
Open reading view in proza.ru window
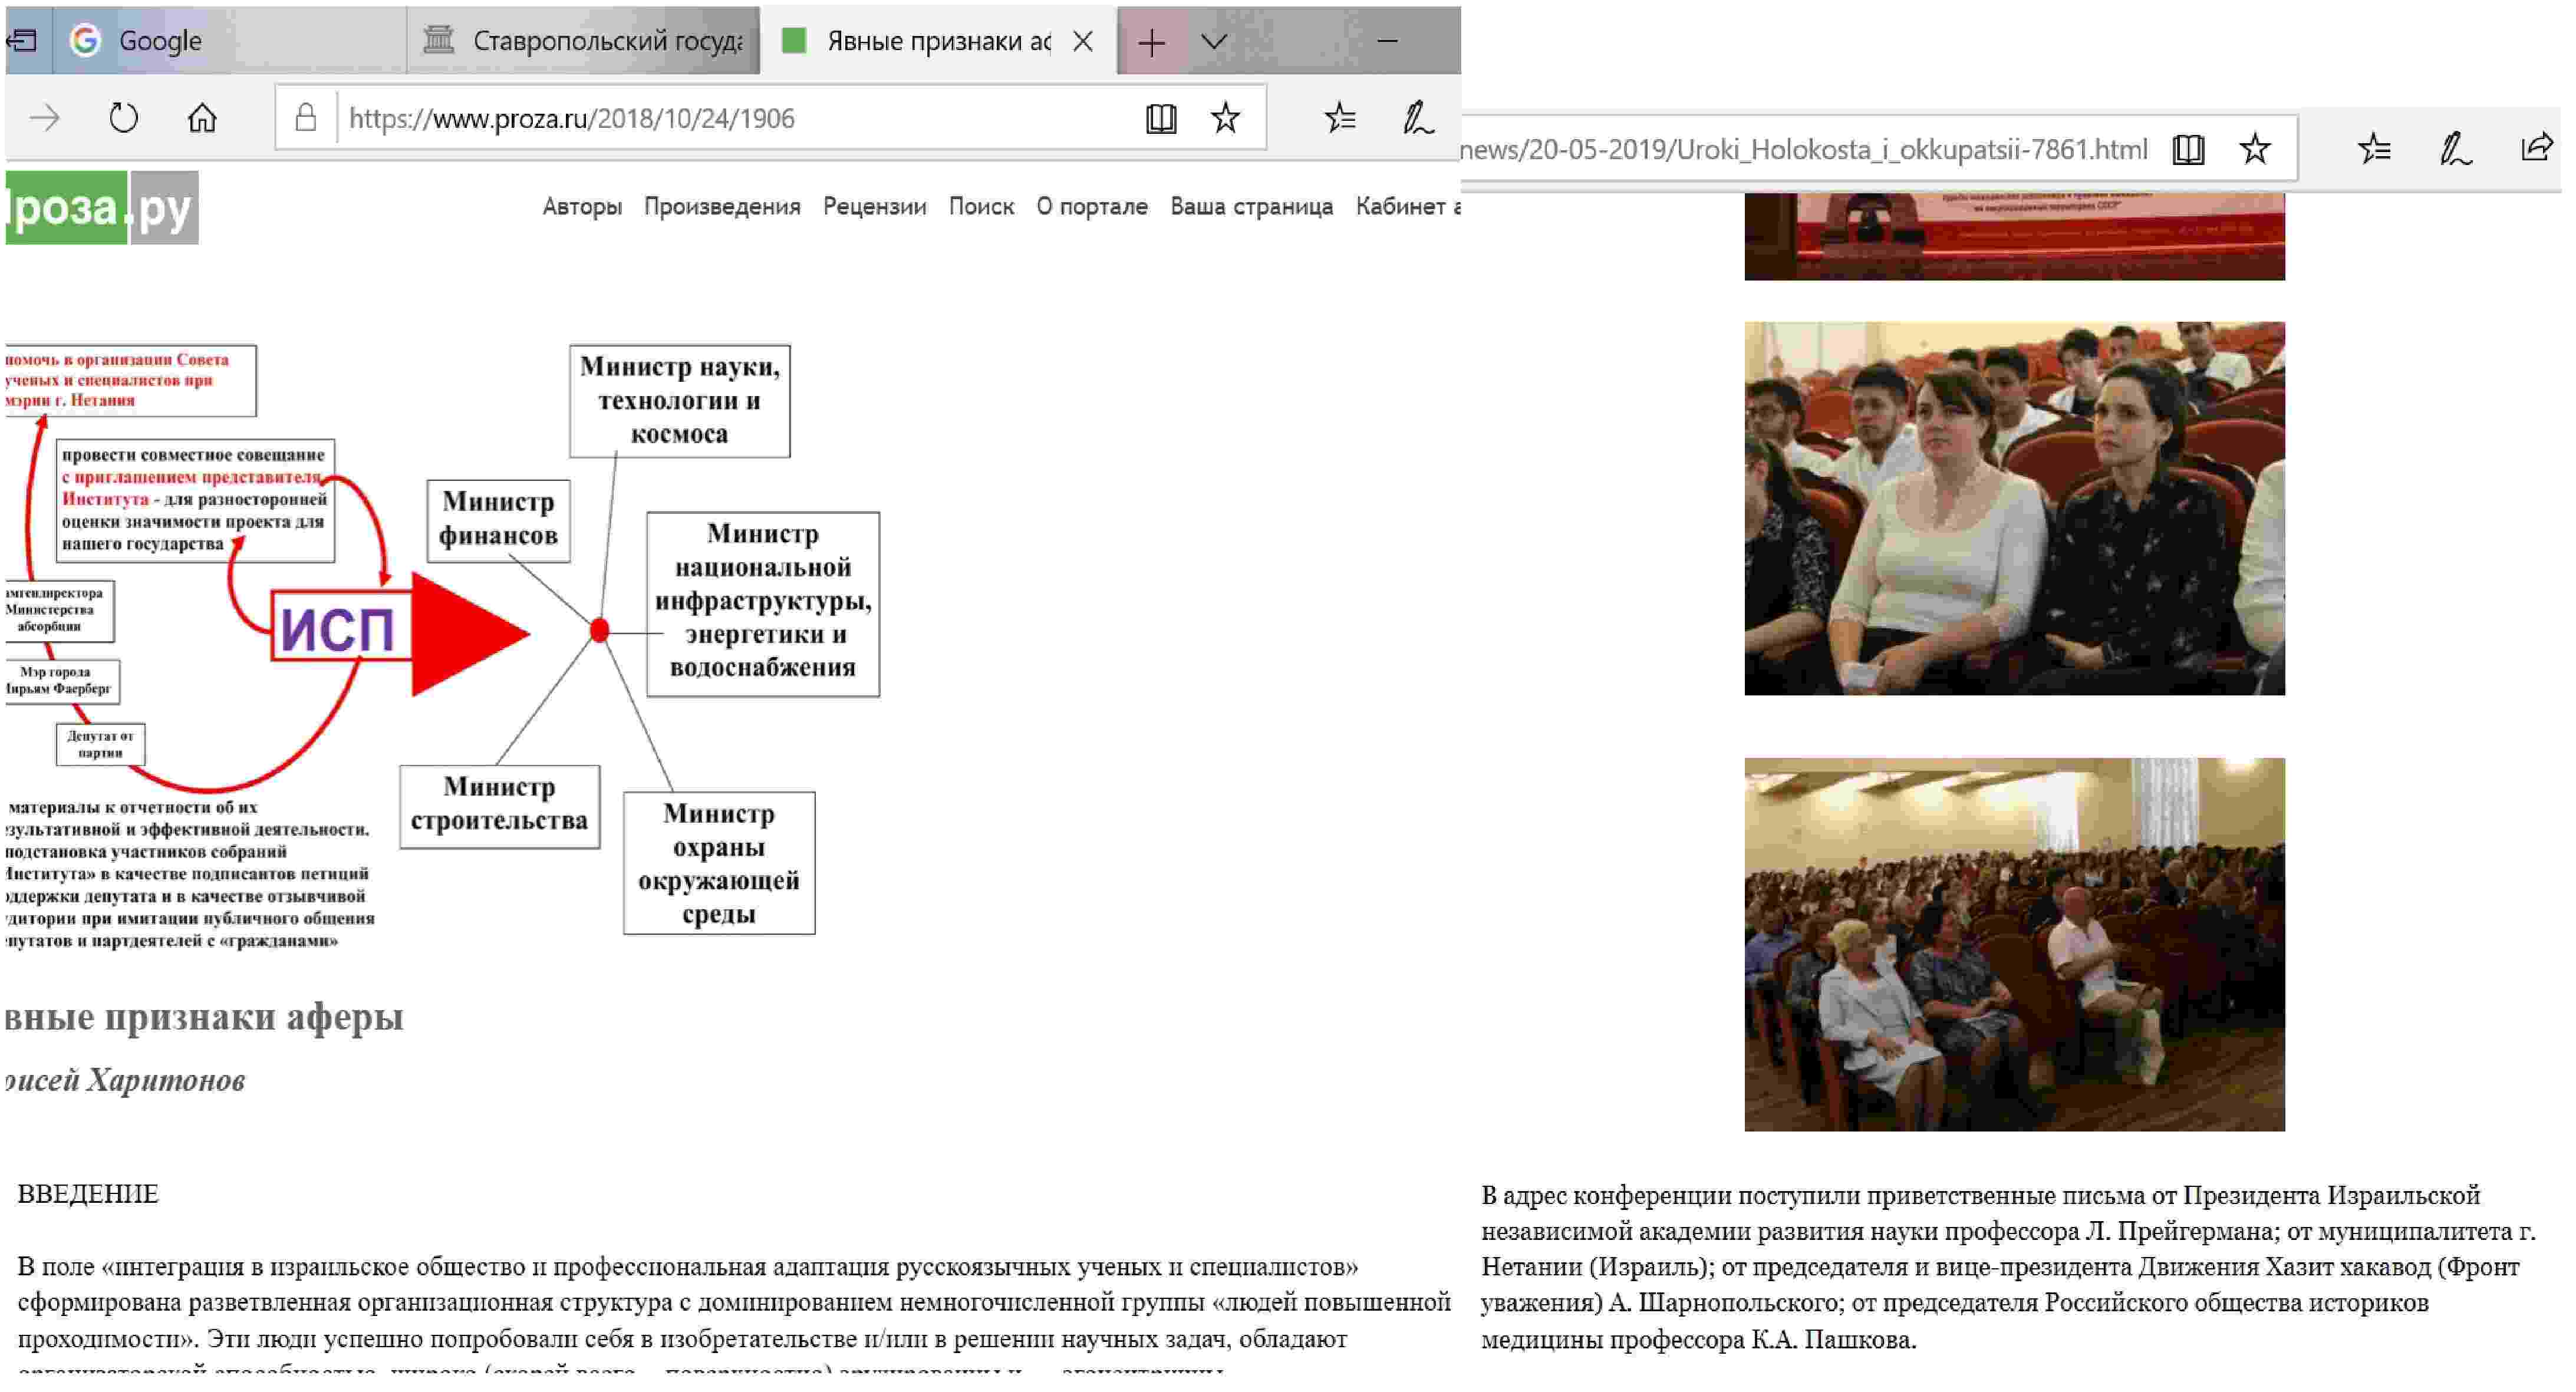click(1161, 118)
